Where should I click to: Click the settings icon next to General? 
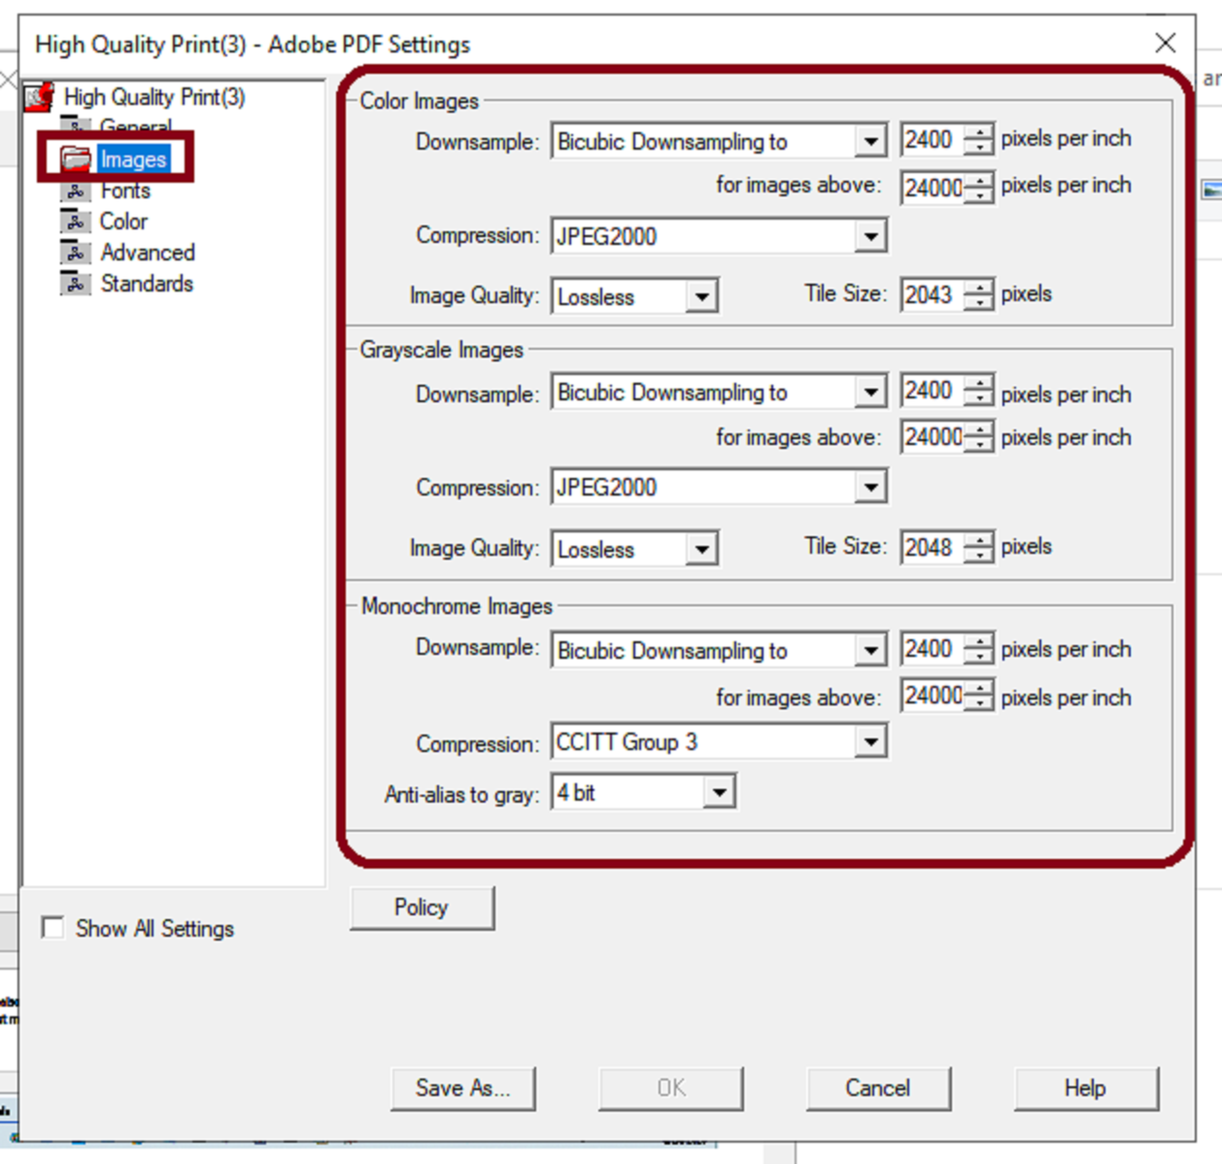pyautogui.click(x=76, y=126)
